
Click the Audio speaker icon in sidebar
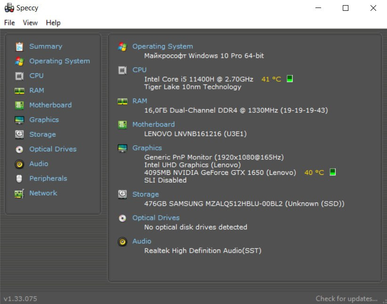[x=19, y=164]
